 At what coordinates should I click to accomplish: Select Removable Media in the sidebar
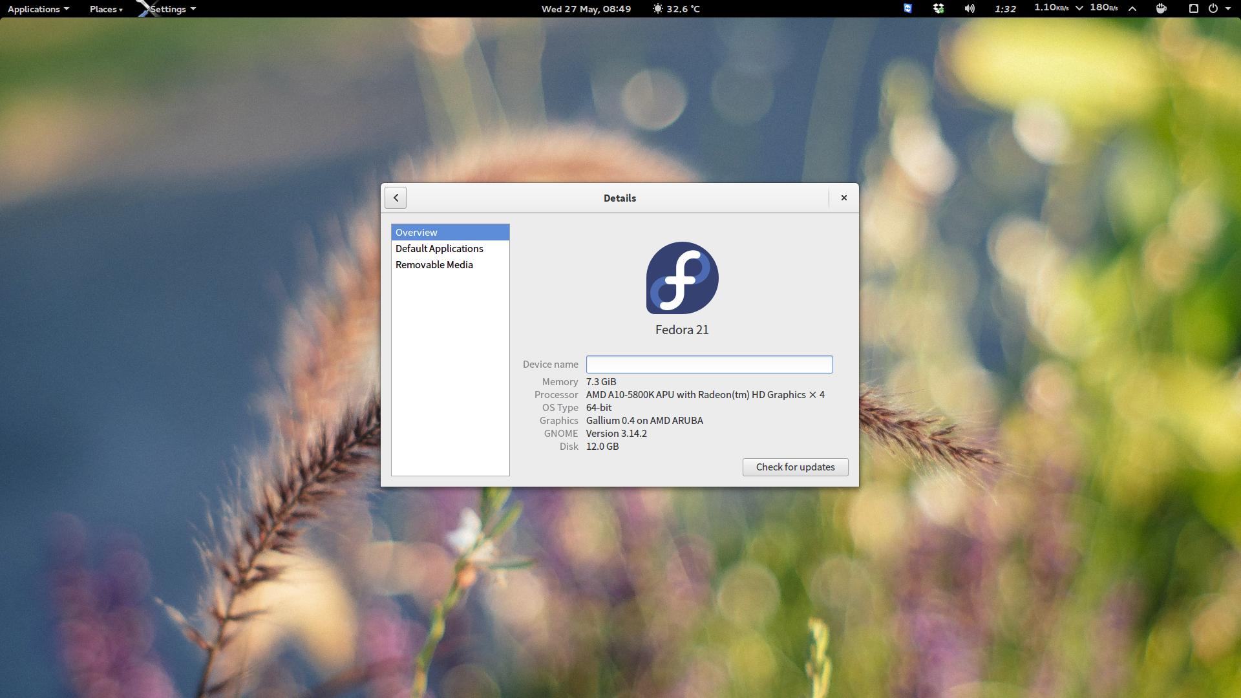click(434, 264)
